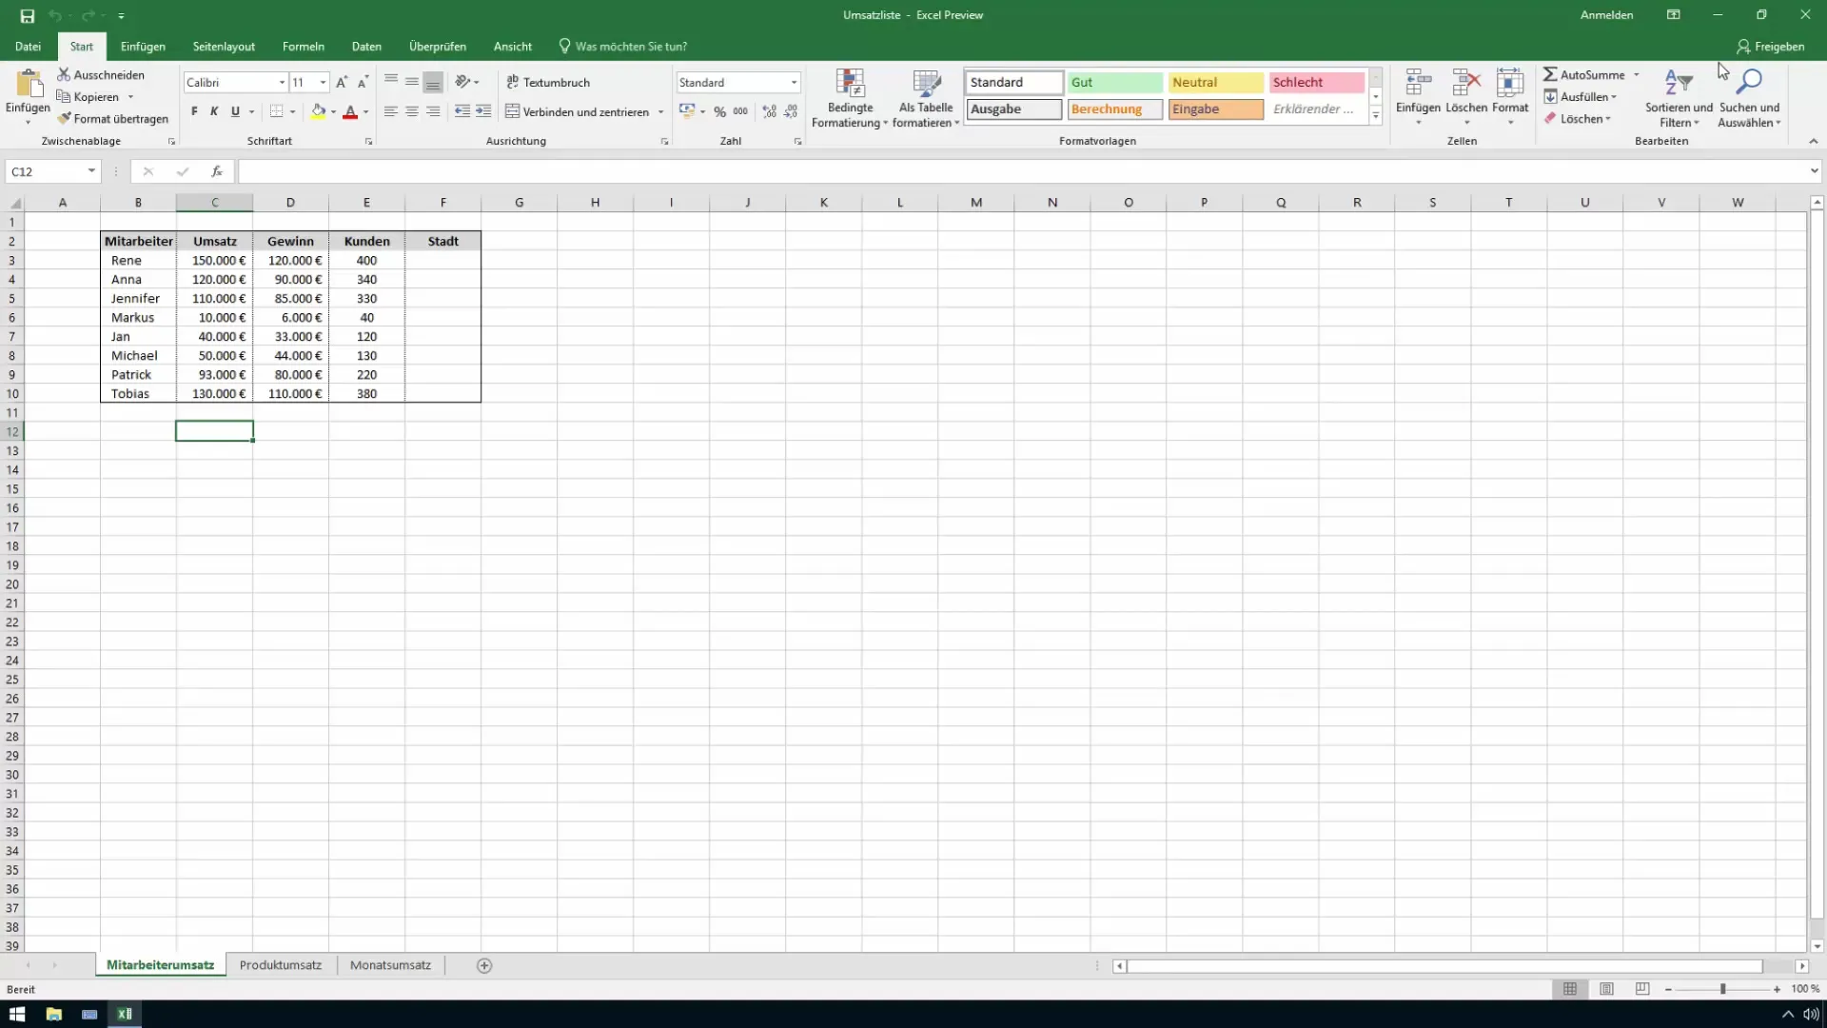1827x1028 pixels.
Task: Expand the Verbinden und zentrieren arrow
Action: pos(660,112)
